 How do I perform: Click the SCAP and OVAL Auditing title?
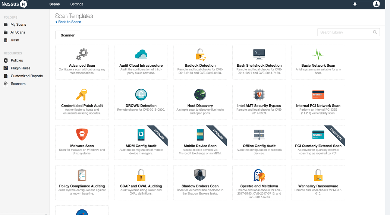pos(141,186)
